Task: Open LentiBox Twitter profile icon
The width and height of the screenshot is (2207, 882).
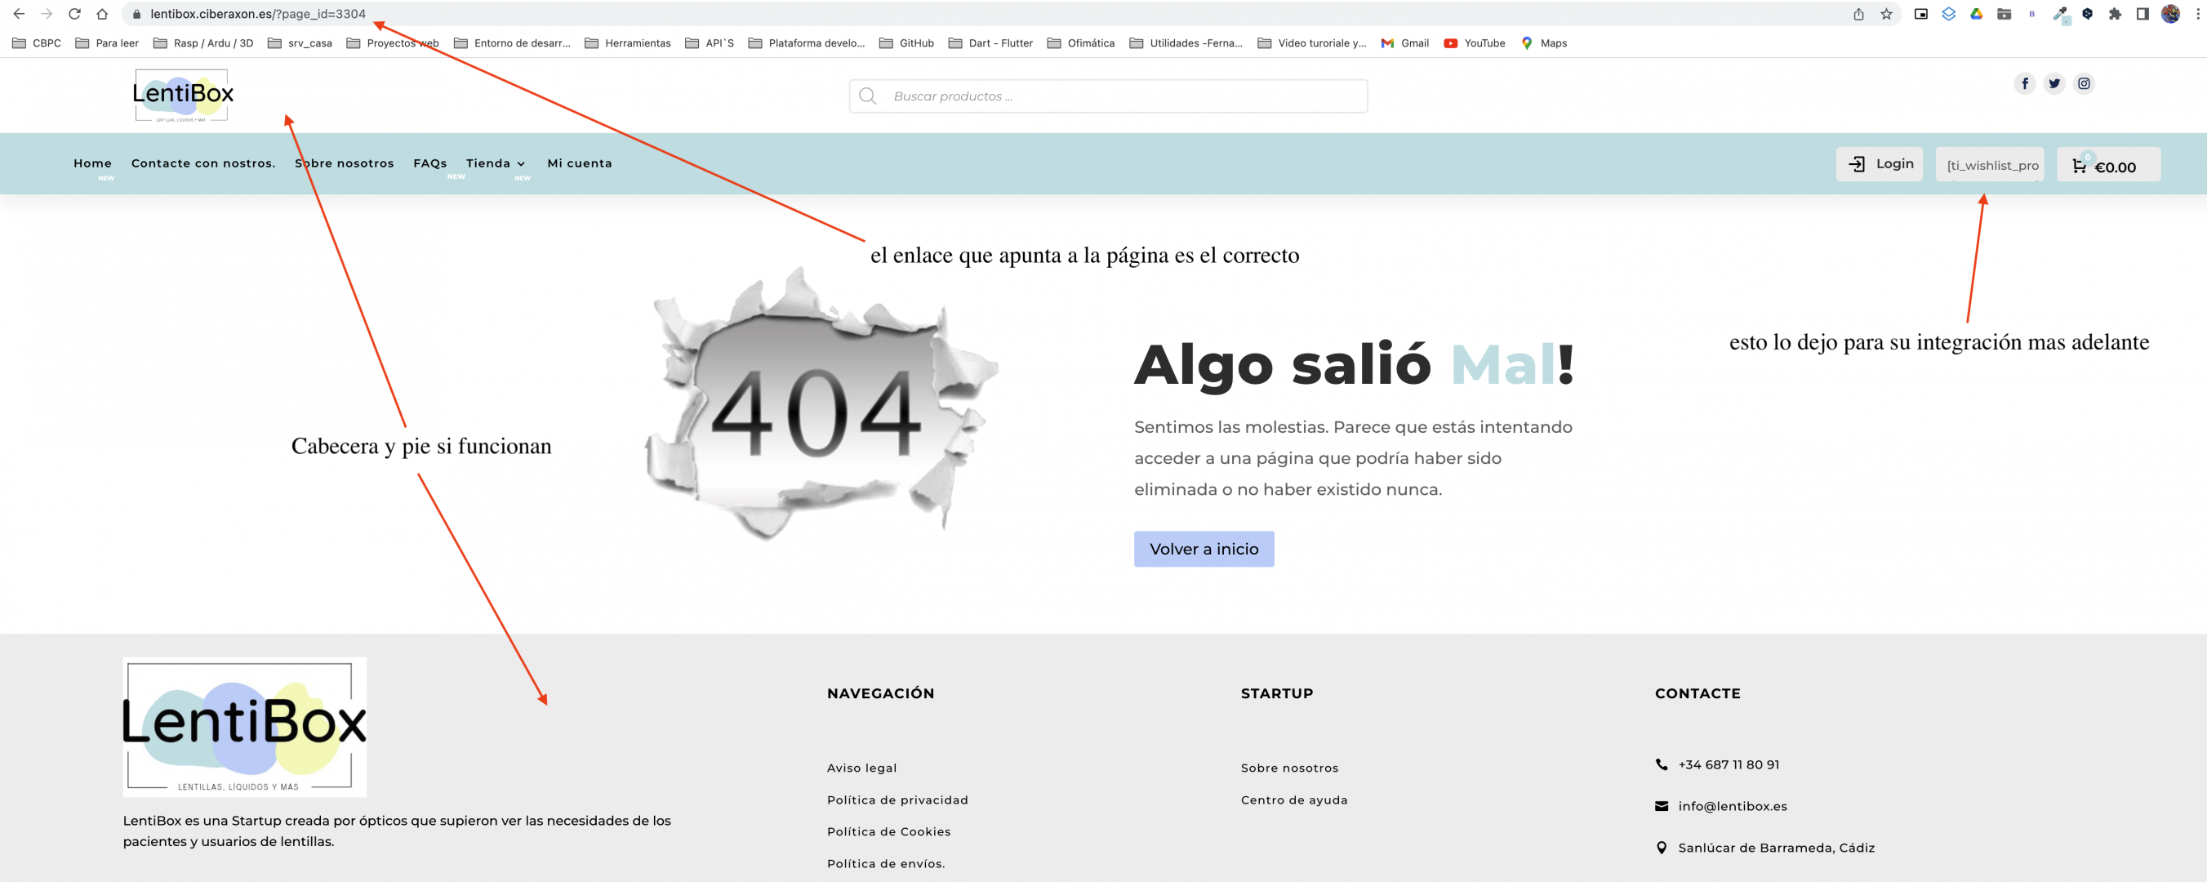Action: click(x=2054, y=83)
